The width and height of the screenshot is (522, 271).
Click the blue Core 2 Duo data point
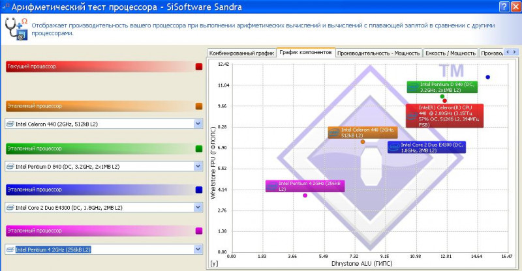(x=487, y=77)
